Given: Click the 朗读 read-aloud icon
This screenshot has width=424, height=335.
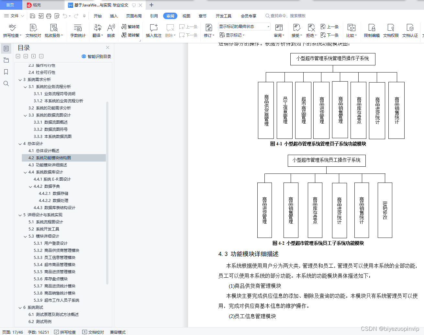Looking at the screenshot, I should point(111,30).
